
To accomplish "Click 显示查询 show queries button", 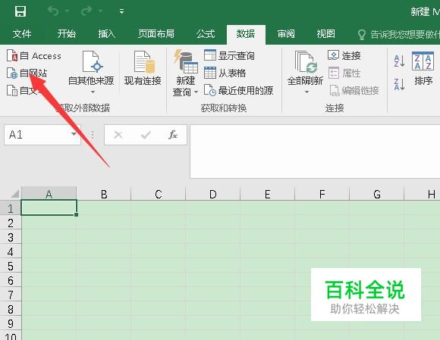I will [229, 55].
